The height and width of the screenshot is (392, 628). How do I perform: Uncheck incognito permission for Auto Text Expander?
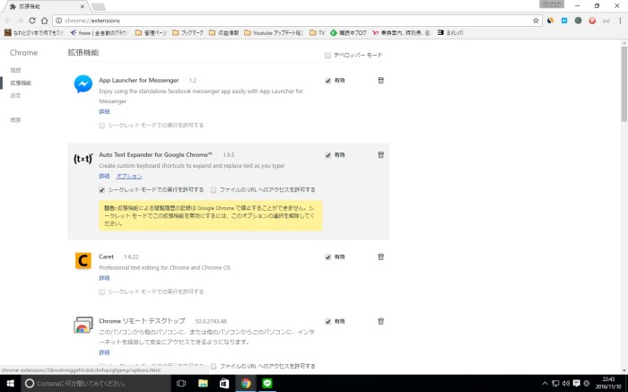101,190
